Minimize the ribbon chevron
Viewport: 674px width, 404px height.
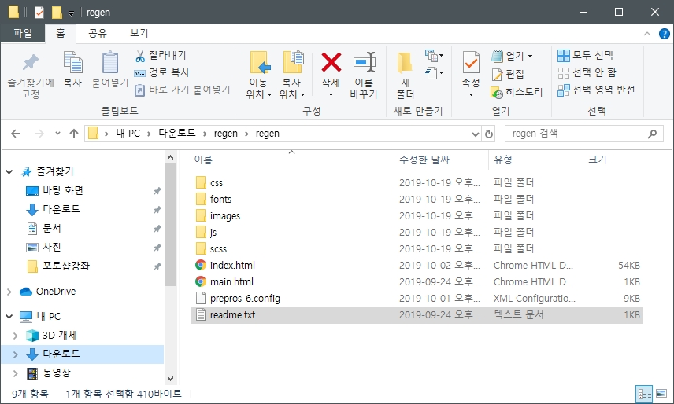pyautogui.click(x=647, y=34)
